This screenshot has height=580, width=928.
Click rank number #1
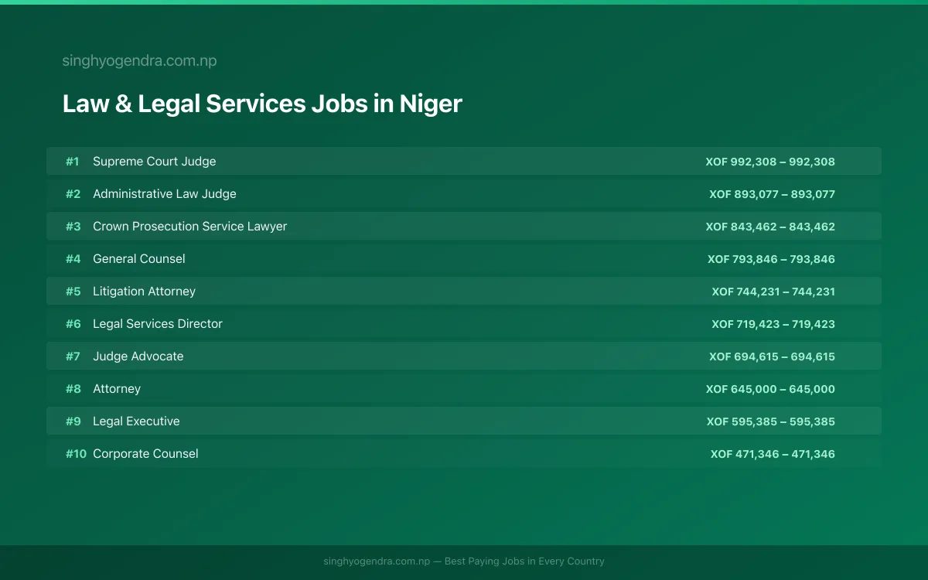[73, 162]
